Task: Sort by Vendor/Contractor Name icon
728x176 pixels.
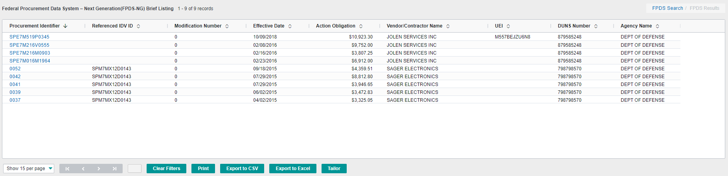Action: [448, 26]
